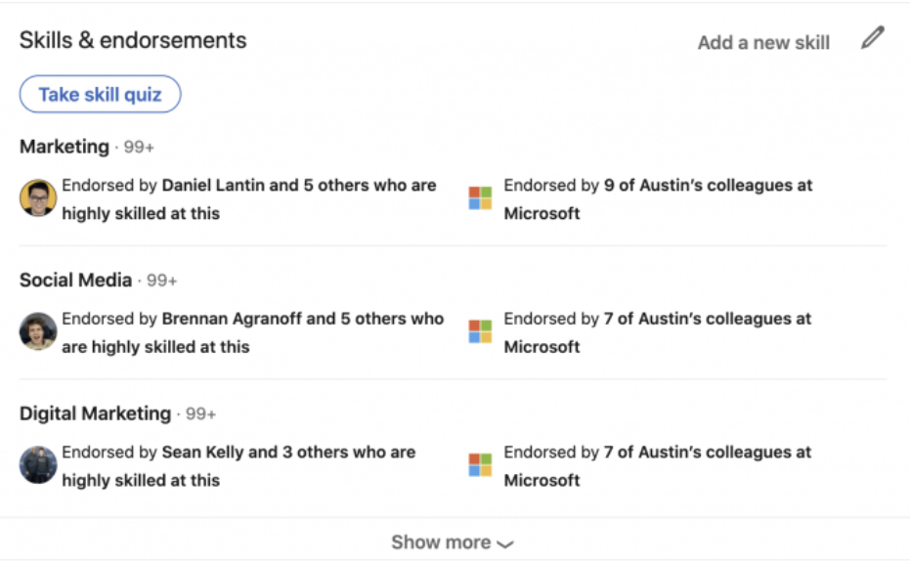Click Brennan Agranoff's profile photo
Image resolution: width=910 pixels, height=562 pixels.
coord(38,332)
